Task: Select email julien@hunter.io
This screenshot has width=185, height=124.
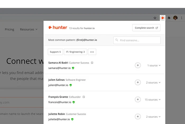Action: [x=58, y=85]
